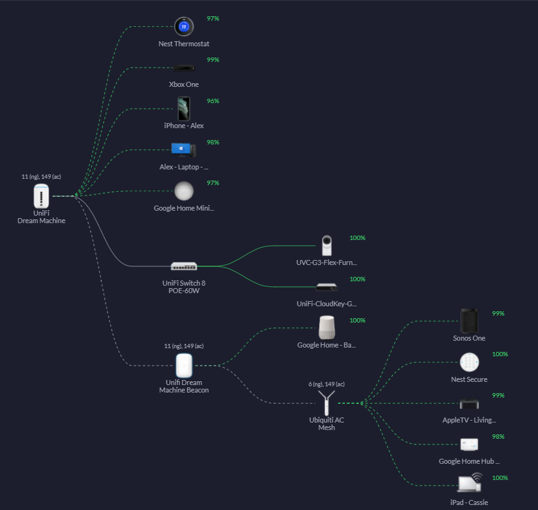538x510 pixels.
Task: Click the UniFi Dream Machine device icon
Action: (x=41, y=196)
